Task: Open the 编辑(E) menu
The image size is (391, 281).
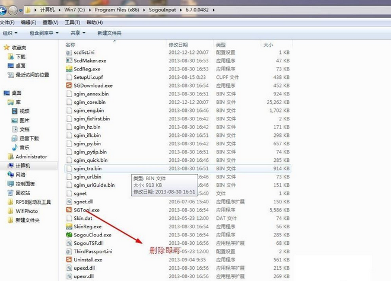Action: tap(28, 23)
